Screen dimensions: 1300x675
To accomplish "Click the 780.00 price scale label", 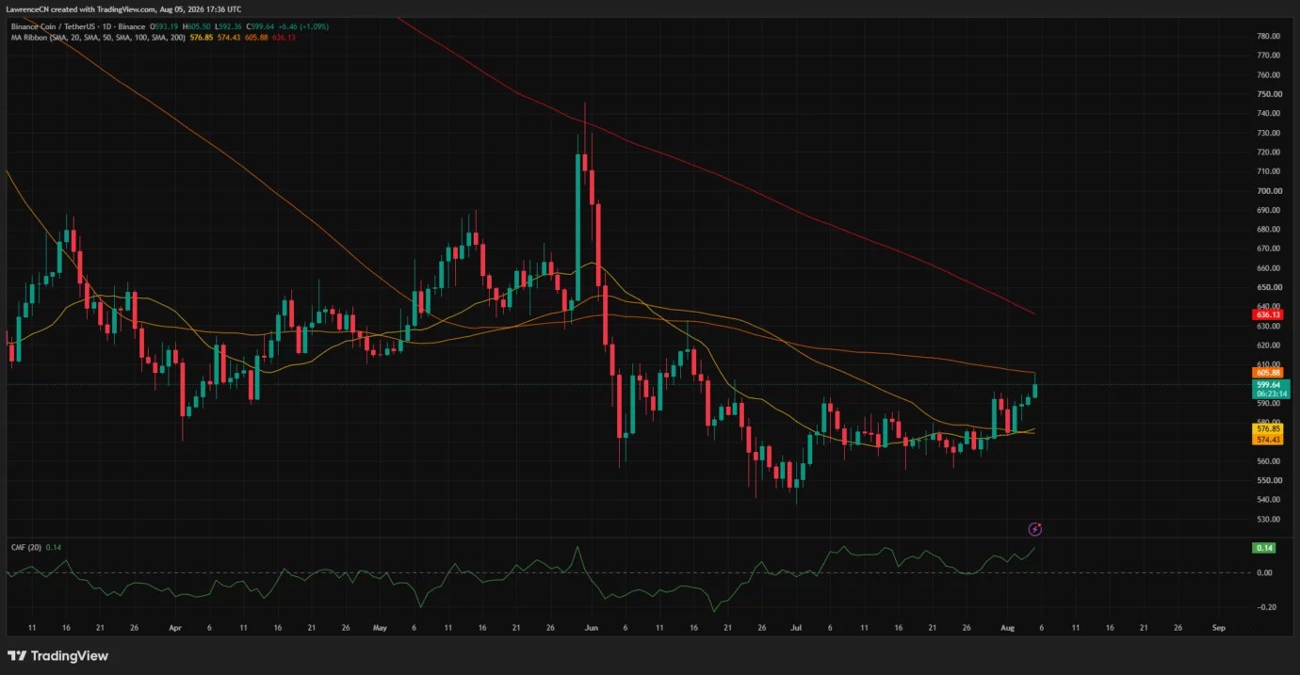I will click(x=1268, y=37).
